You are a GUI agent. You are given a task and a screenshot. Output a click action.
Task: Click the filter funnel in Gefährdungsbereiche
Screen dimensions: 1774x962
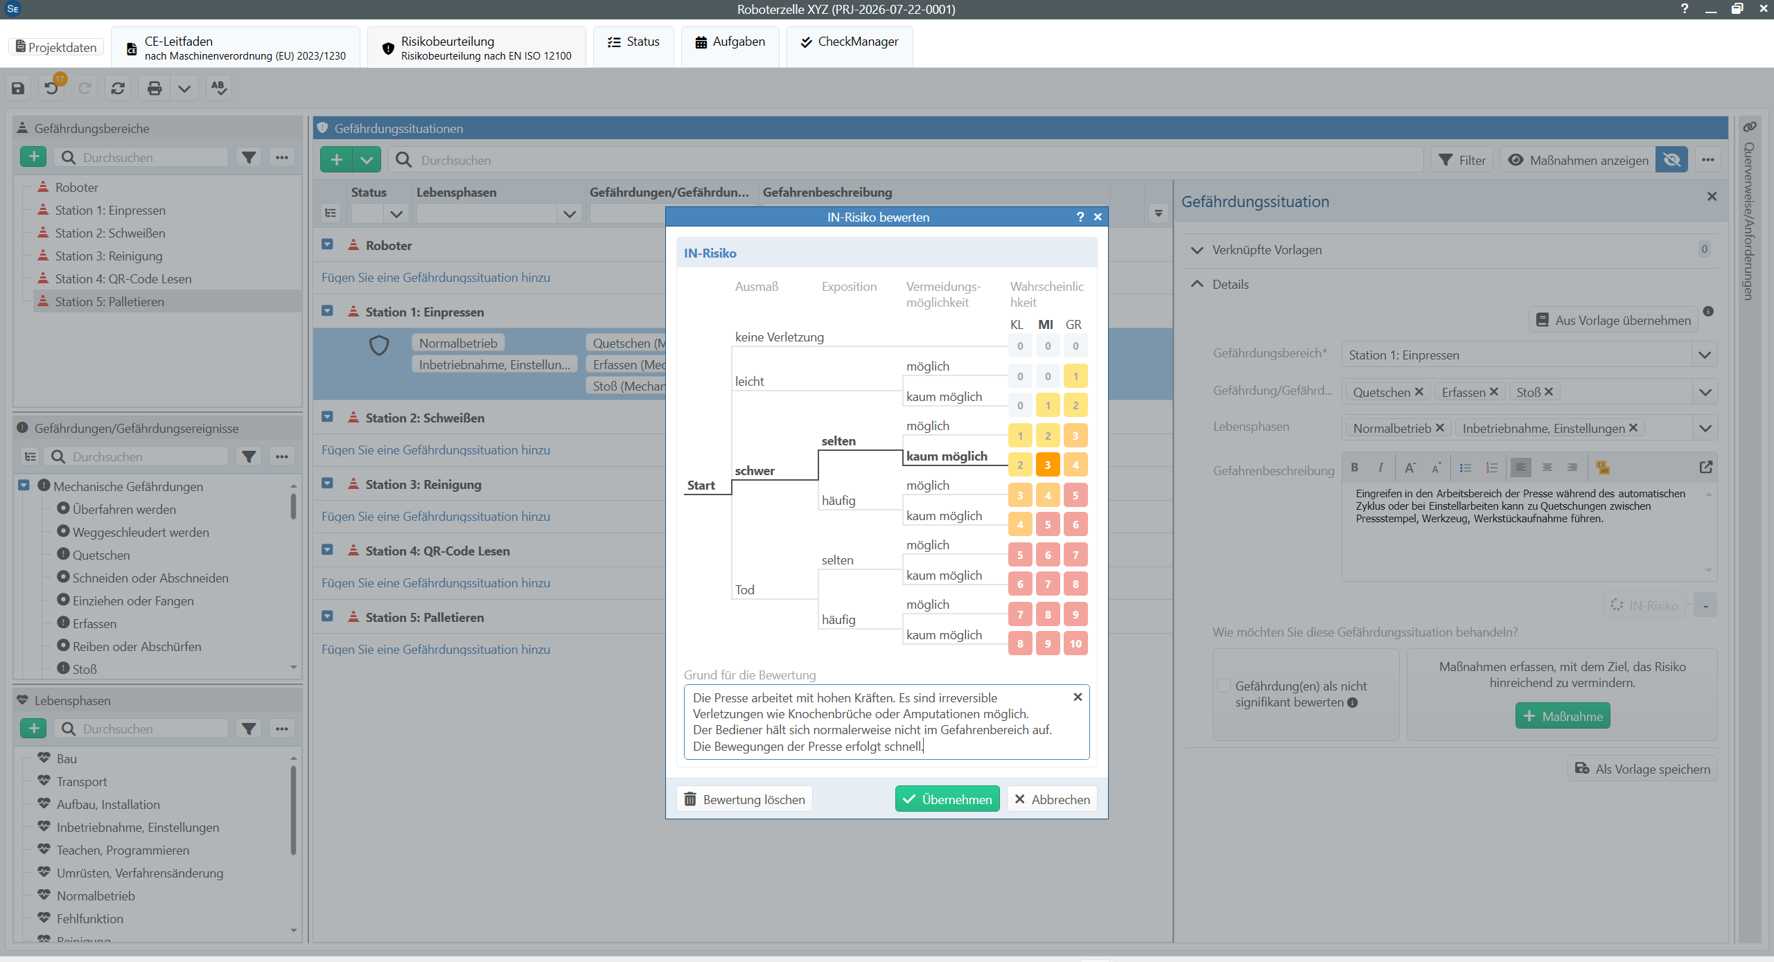pos(249,157)
